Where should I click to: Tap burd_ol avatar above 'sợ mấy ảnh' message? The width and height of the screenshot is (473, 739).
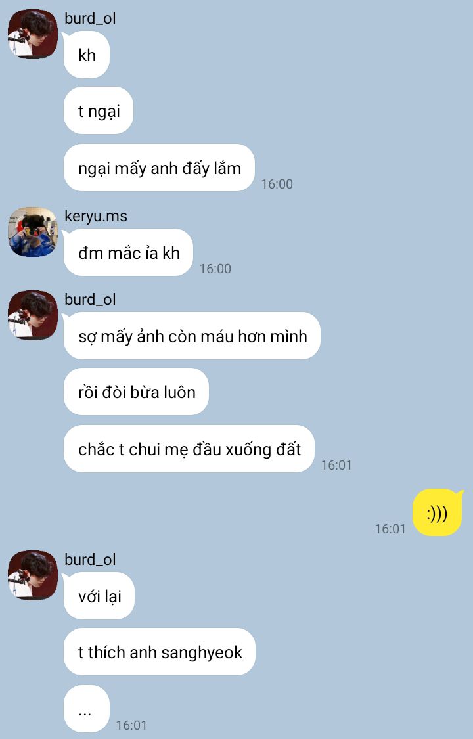point(32,315)
